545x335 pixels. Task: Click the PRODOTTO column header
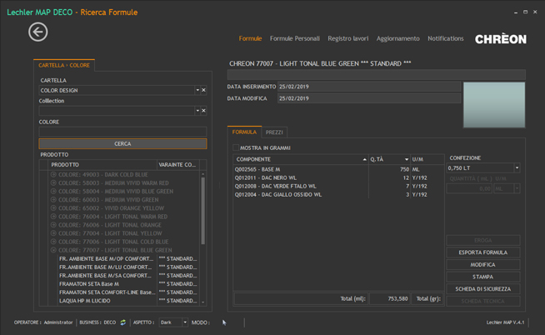click(x=102, y=165)
